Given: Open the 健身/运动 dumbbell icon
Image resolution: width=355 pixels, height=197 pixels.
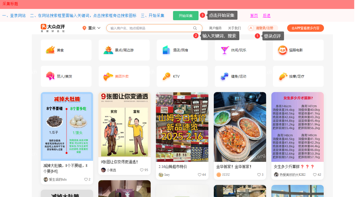Looking at the screenshot, I should click(225, 76).
